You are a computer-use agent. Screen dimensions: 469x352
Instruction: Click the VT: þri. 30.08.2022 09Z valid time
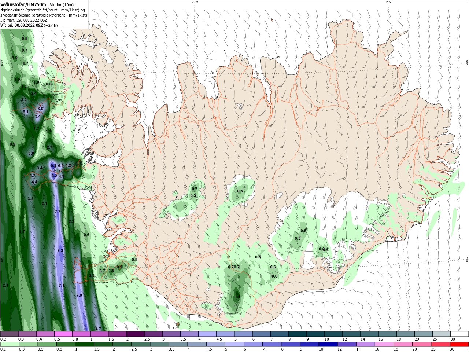pyautogui.click(x=22, y=25)
